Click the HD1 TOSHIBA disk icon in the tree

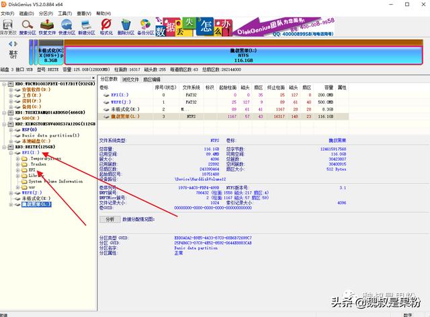click(x=11, y=112)
